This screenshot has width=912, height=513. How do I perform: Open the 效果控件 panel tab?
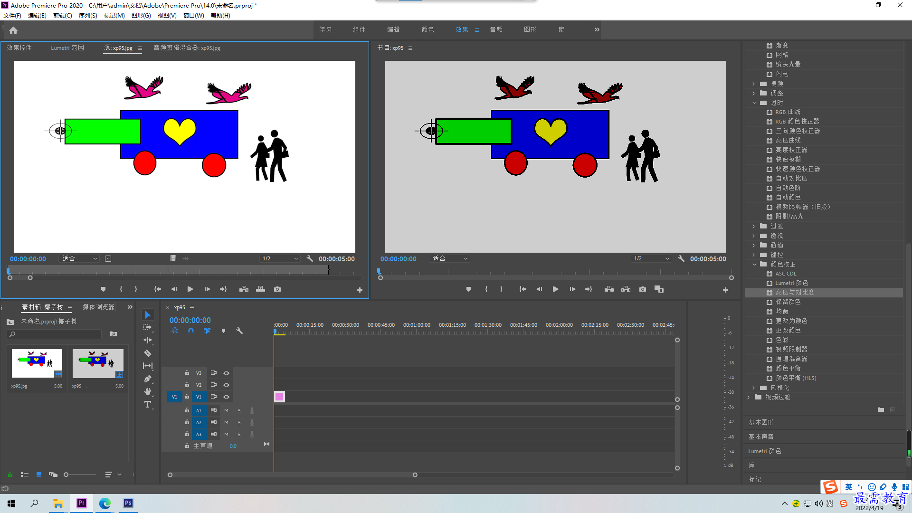tap(19, 47)
